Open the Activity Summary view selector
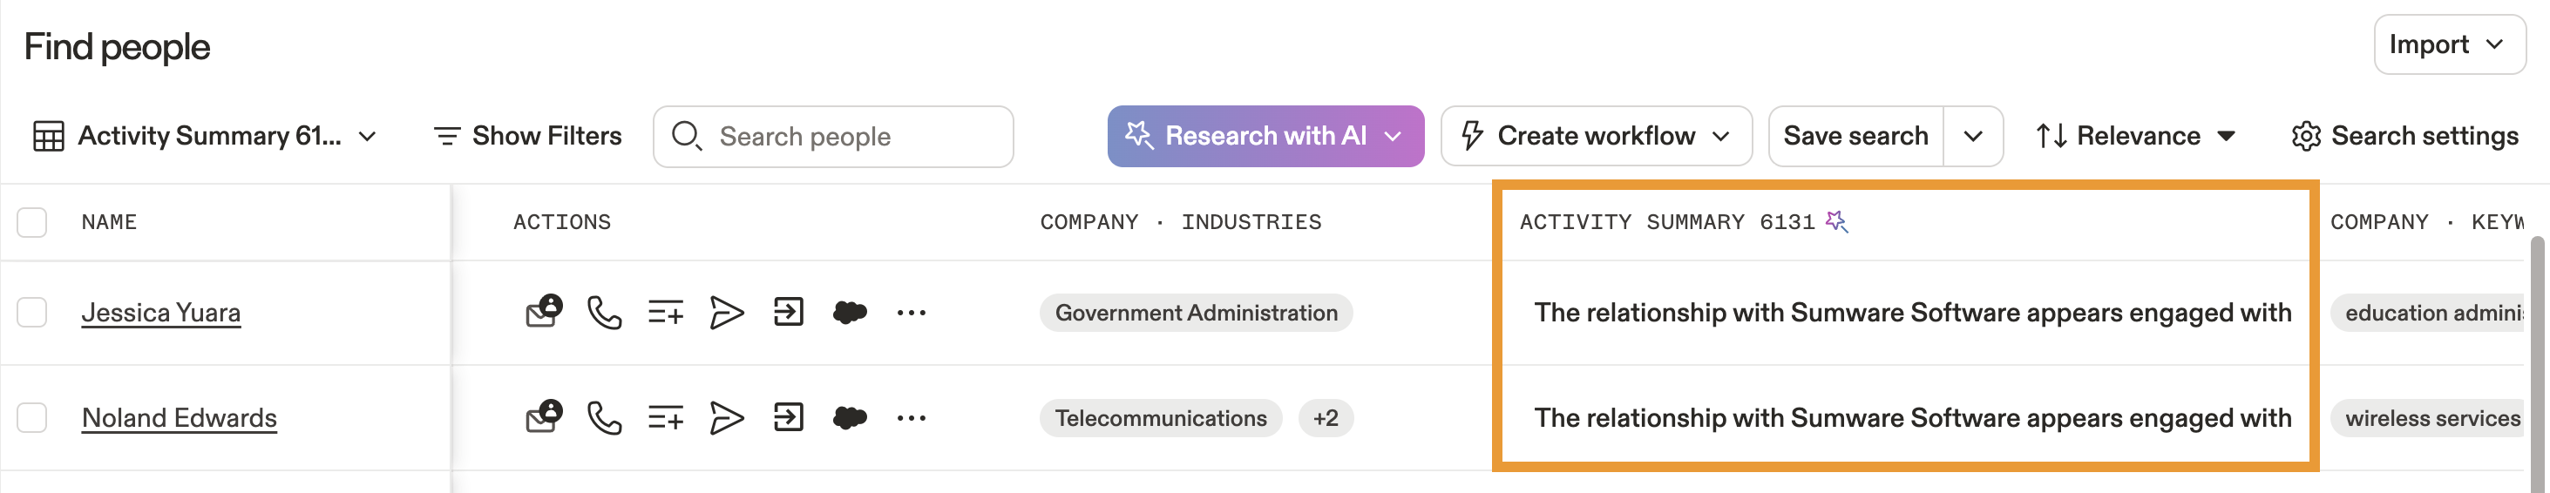The width and height of the screenshot is (2550, 493). (205, 136)
